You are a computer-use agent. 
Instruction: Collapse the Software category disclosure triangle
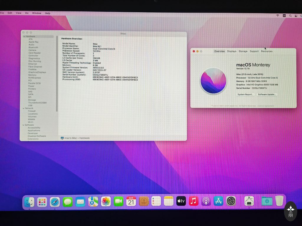pyautogui.click(x=24, y=125)
